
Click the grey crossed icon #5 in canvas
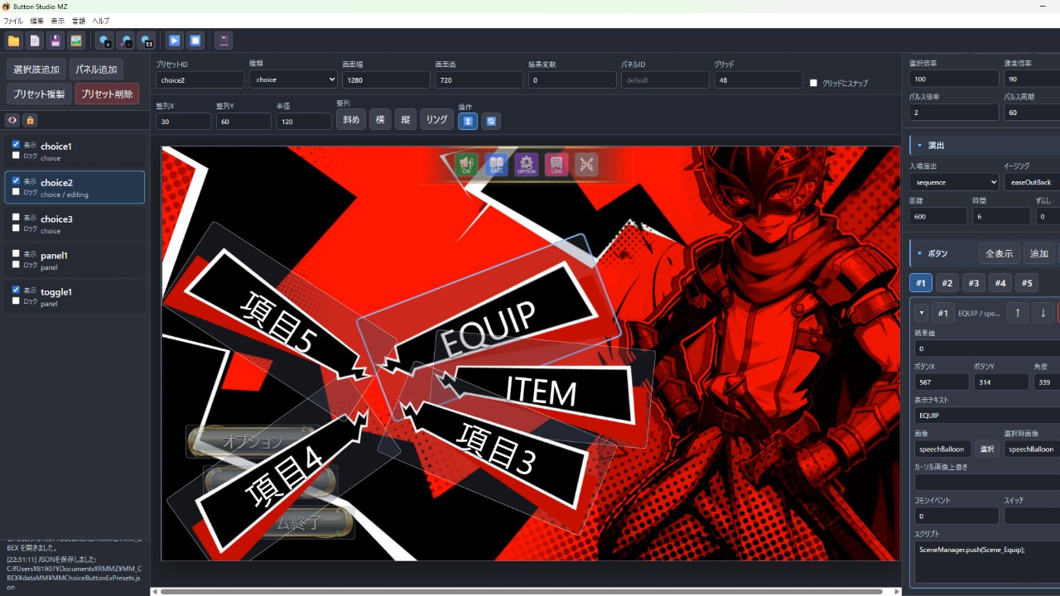coord(586,165)
